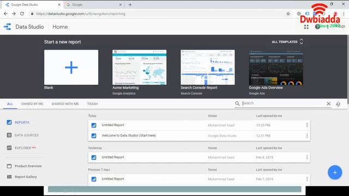Select the Google Data Studio browser tab
The image size is (349, 196).
(33, 5)
